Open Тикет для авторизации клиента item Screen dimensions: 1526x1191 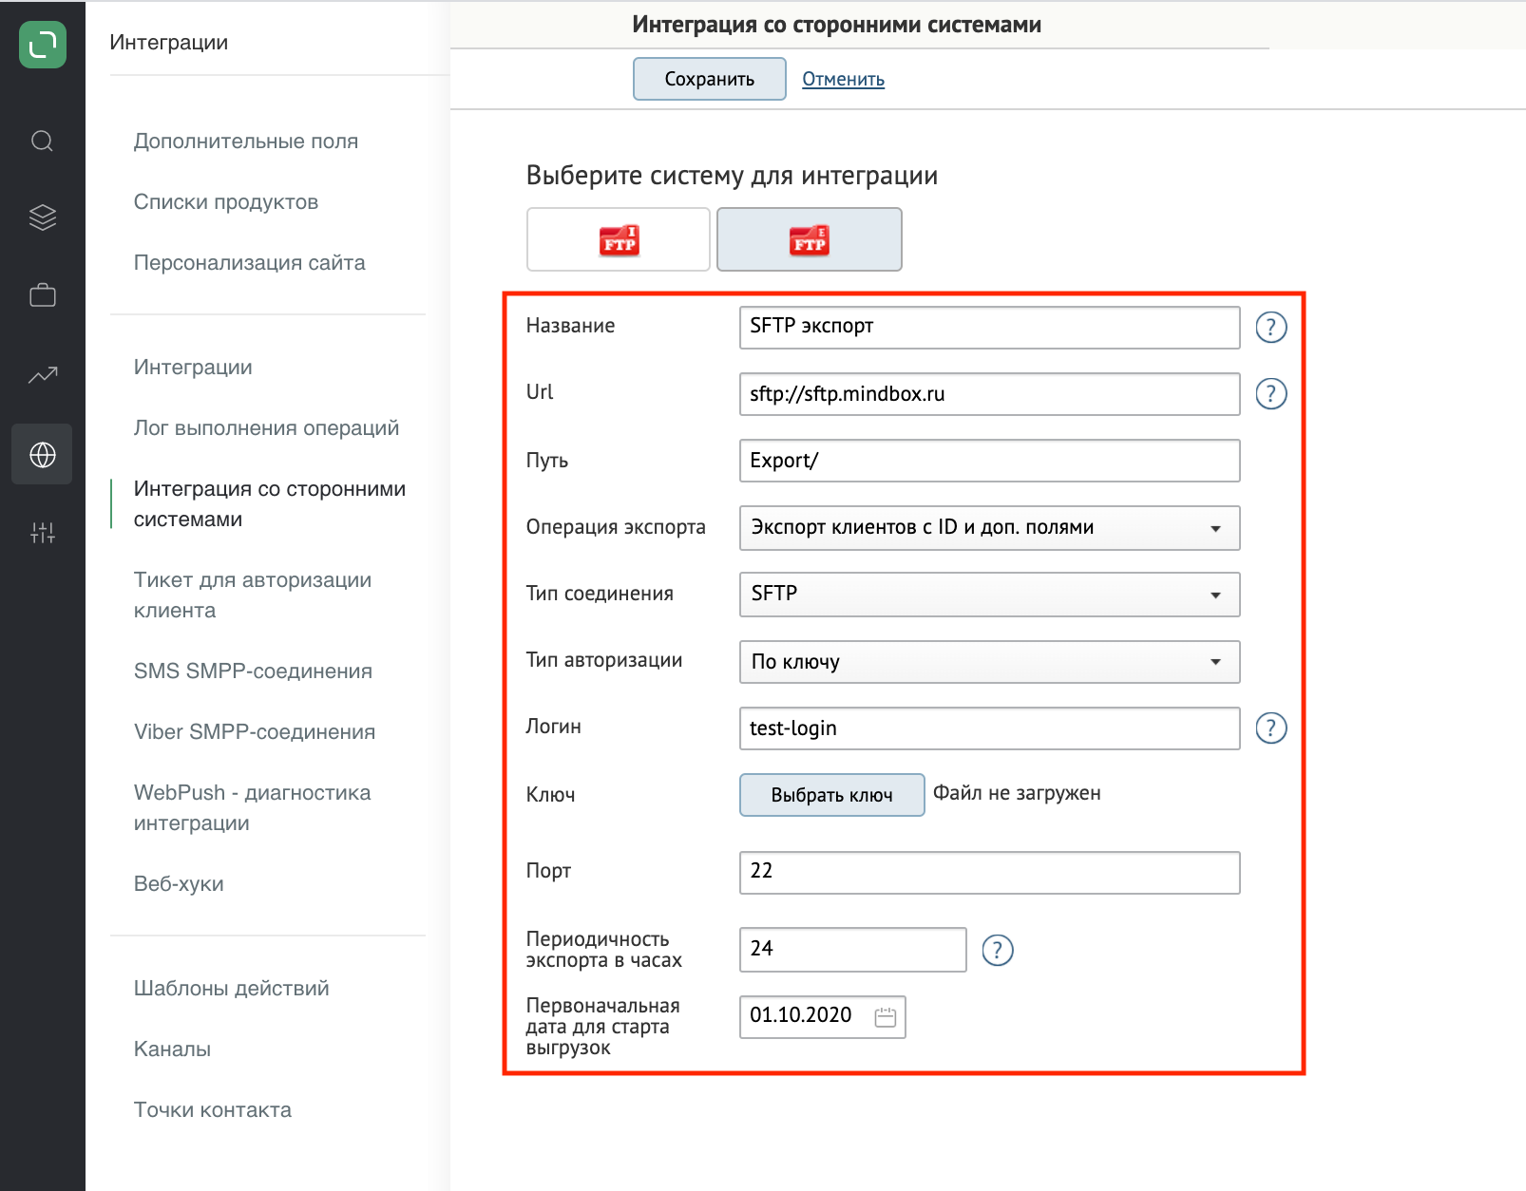pos(253,595)
